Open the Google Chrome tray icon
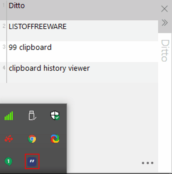The width and height of the screenshot is (172, 174). click(x=32, y=139)
